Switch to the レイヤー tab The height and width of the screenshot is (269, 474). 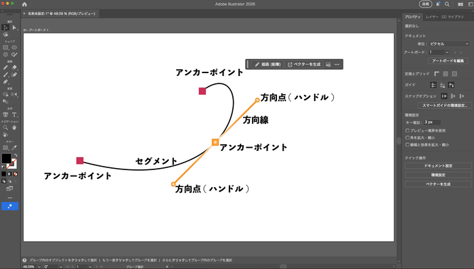click(432, 17)
